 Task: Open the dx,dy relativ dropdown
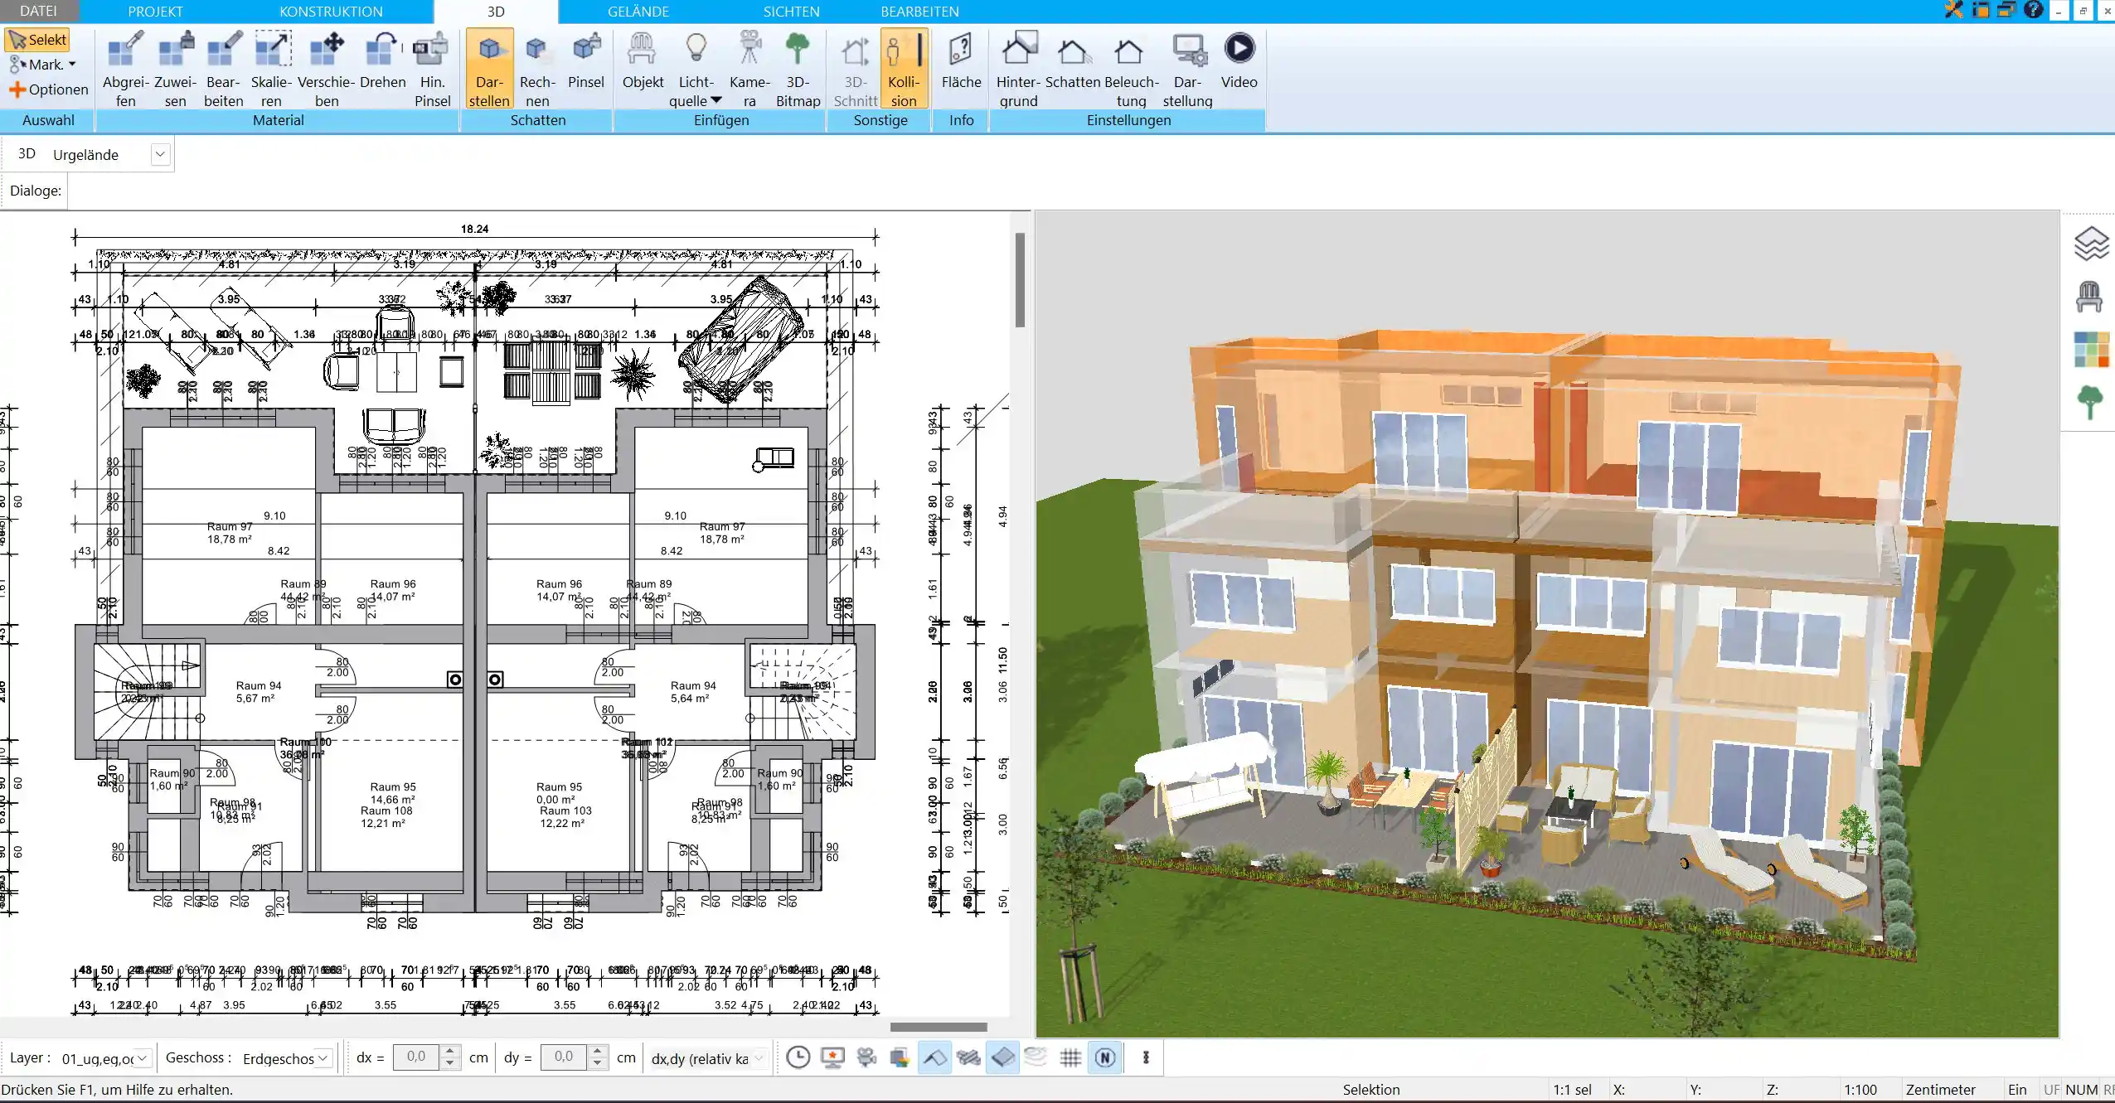point(758,1058)
